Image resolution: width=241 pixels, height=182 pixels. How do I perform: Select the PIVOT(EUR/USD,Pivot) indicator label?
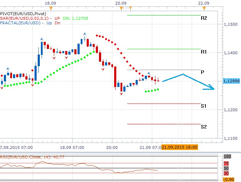click(x=19, y=13)
